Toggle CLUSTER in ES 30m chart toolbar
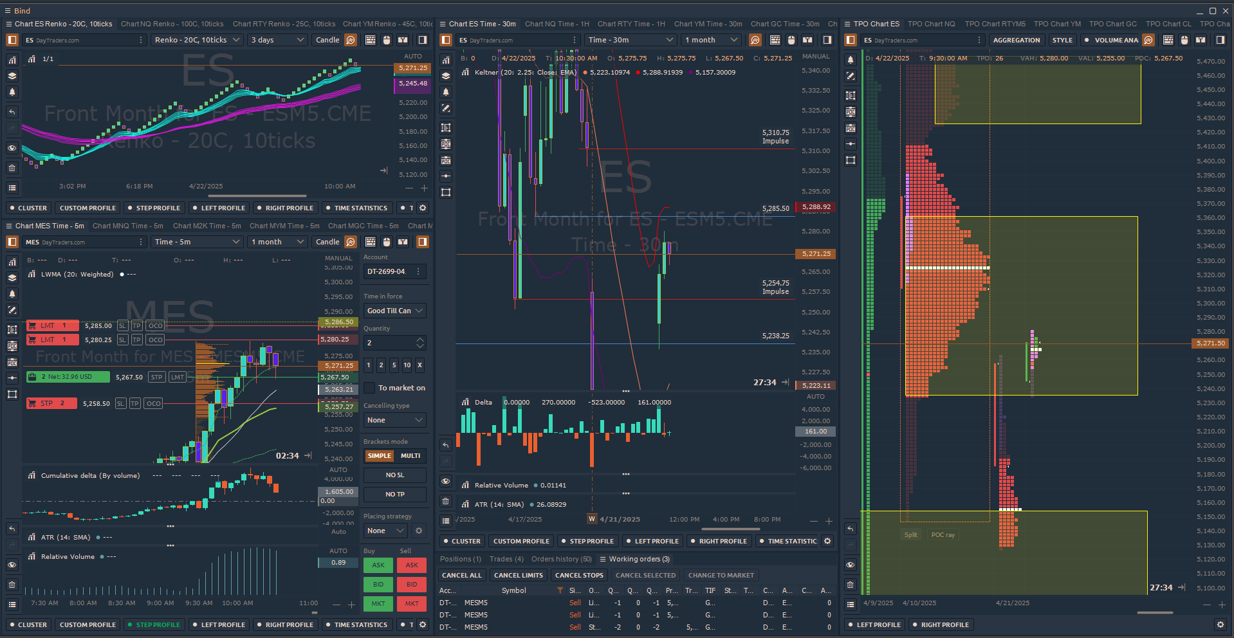Viewport: 1234px width, 638px height. 461,541
